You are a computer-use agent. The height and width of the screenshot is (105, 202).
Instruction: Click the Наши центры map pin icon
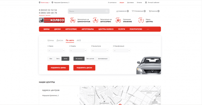coord(141,20)
